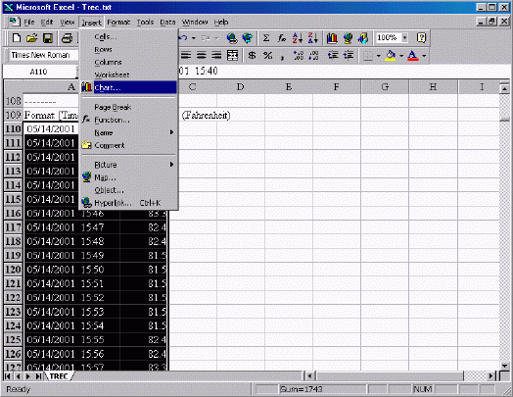Select column header G
This screenshot has height=397, width=513.
[x=385, y=87]
